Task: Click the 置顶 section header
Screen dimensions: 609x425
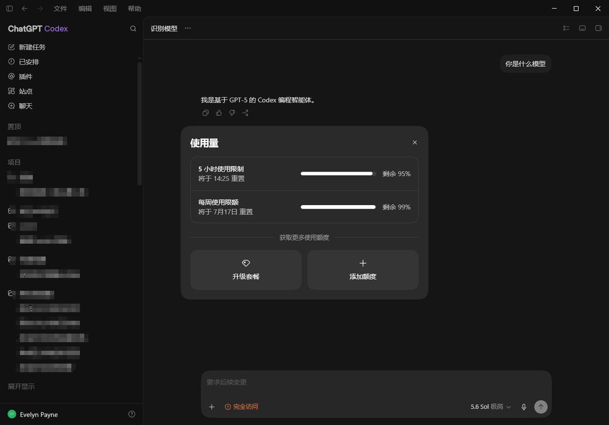Action: click(15, 126)
